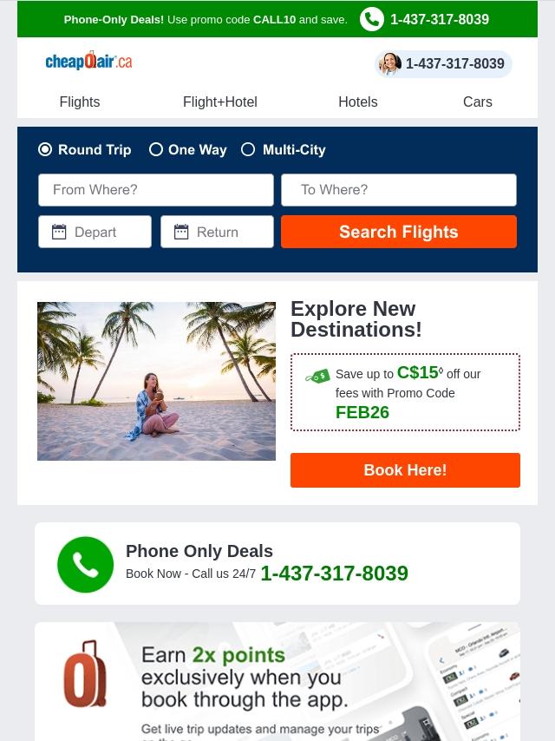
Task: Click the CheapOair.ca logo
Action: tap(88, 61)
